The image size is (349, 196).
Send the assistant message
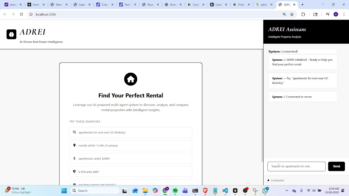pyautogui.click(x=336, y=166)
